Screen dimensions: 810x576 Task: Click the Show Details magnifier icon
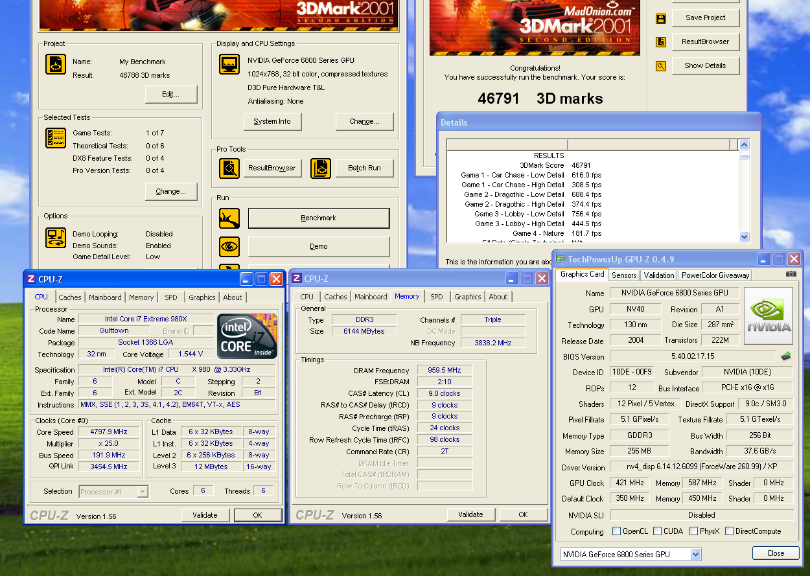661,66
